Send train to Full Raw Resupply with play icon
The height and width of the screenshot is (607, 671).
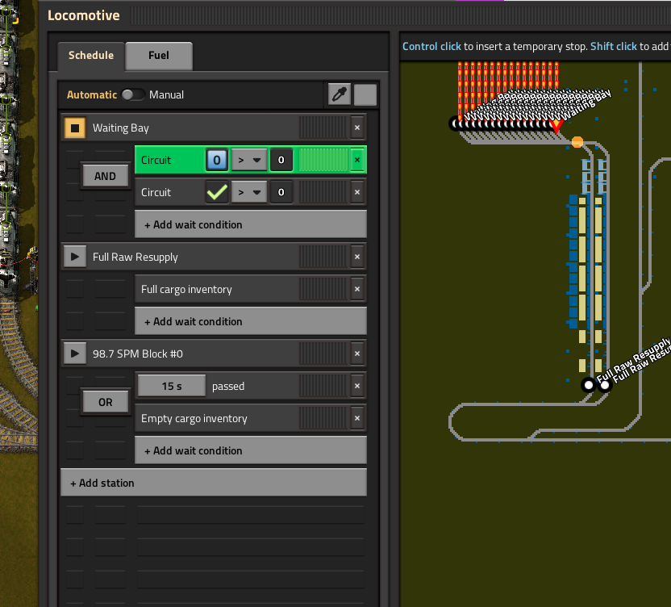pyautogui.click(x=75, y=257)
